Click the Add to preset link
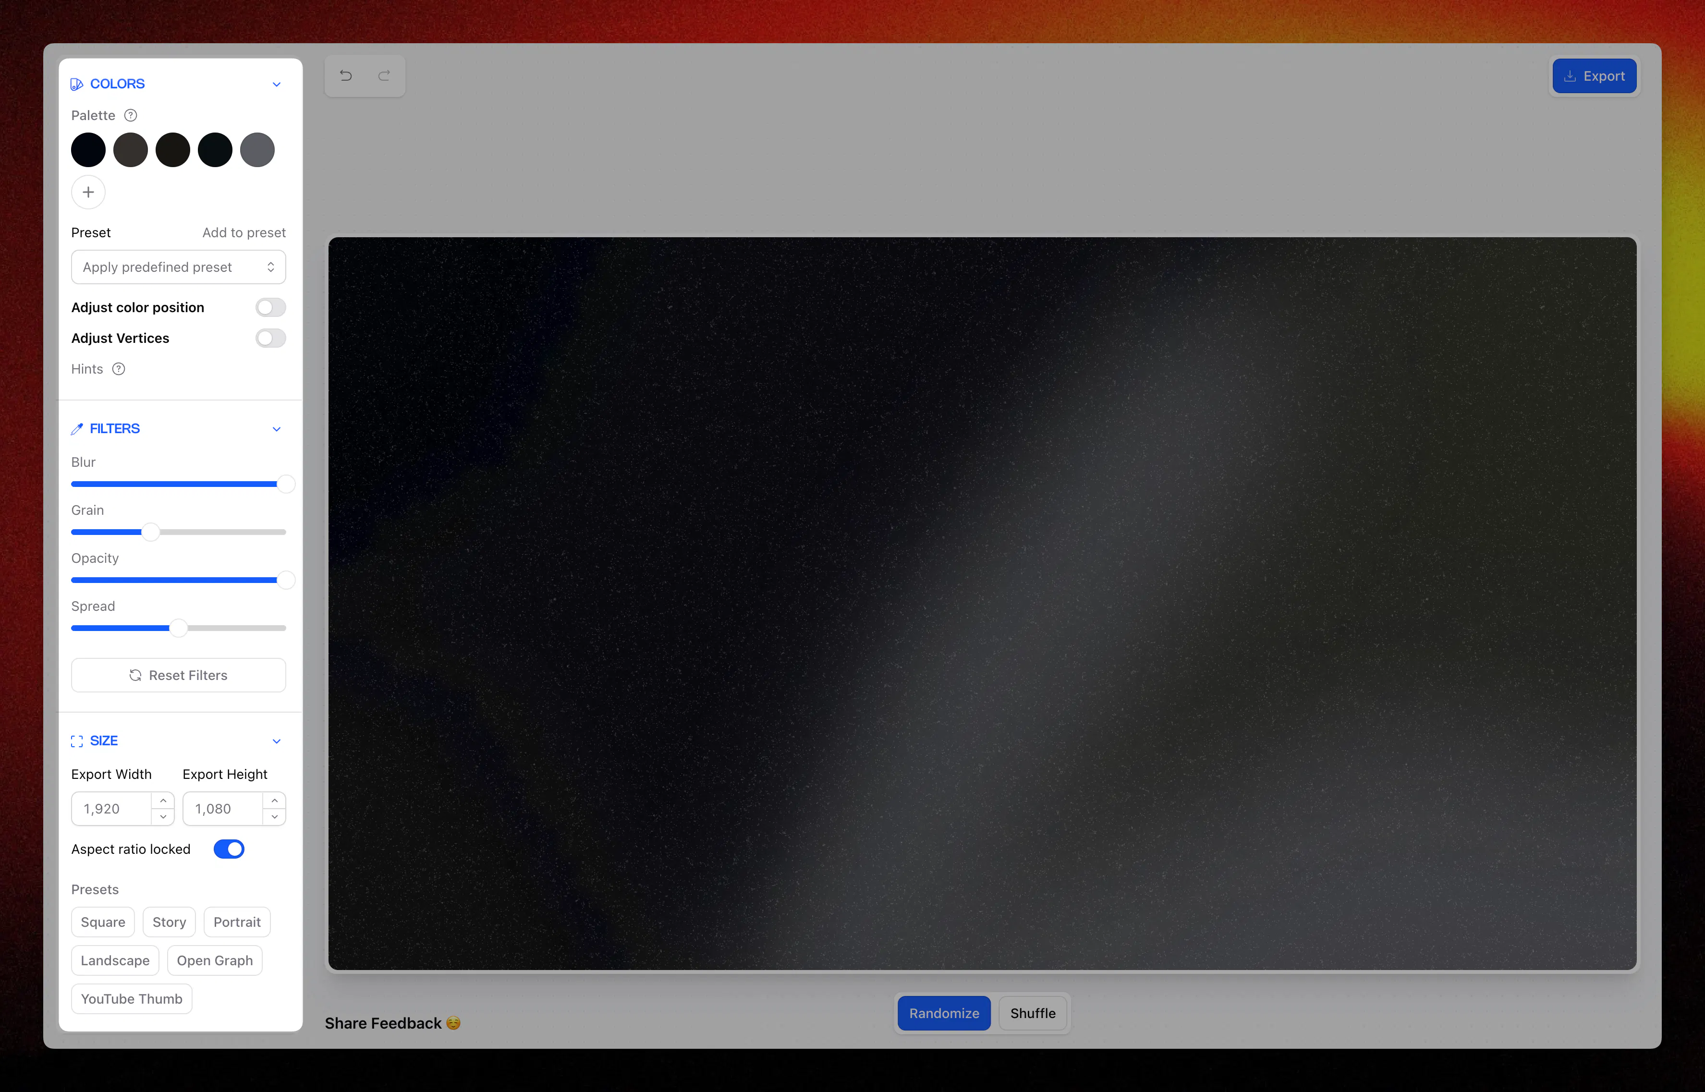 point(244,232)
